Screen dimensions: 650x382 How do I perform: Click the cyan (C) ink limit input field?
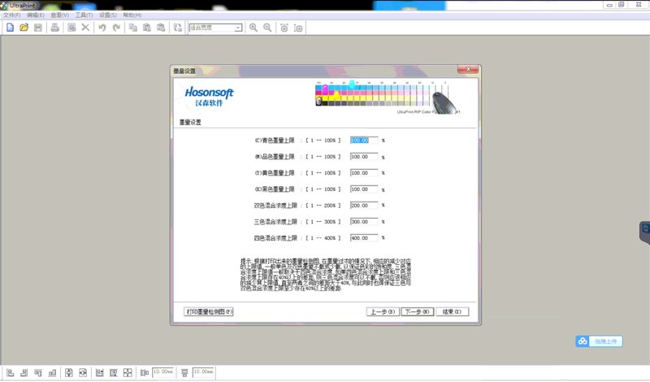(x=363, y=140)
